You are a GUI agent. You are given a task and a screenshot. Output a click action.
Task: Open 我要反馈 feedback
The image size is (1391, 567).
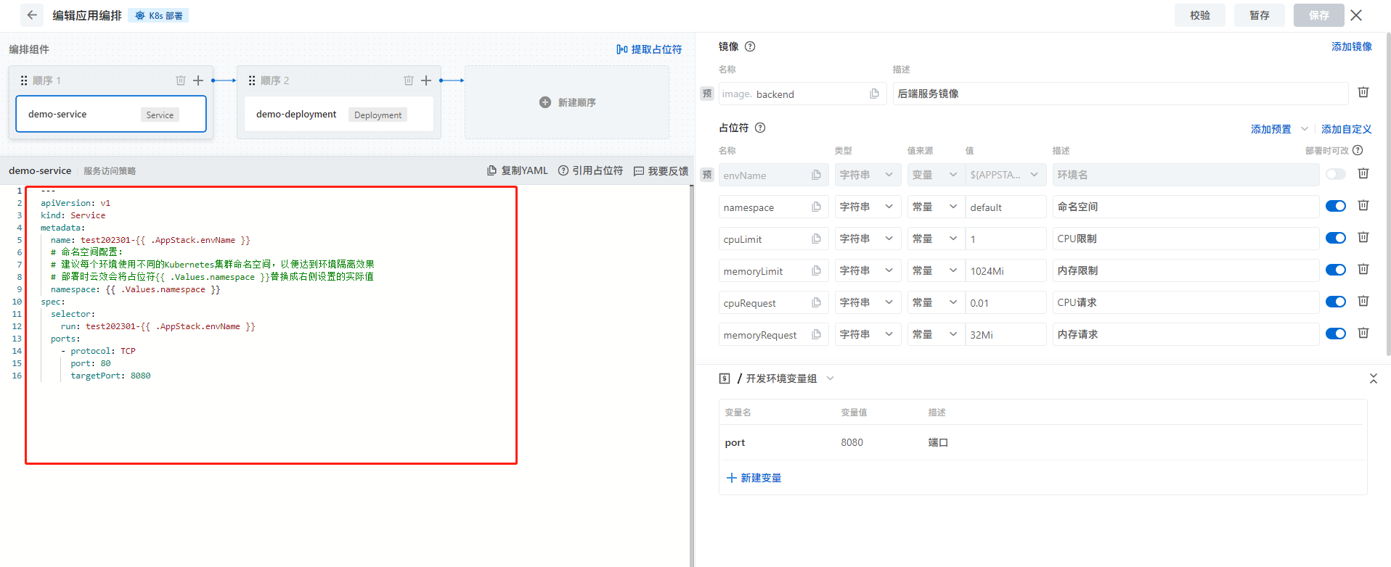click(661, 171)
